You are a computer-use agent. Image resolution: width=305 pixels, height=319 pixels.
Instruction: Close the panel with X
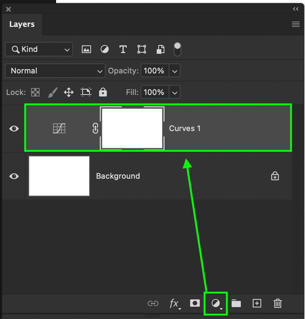(8, 9)
